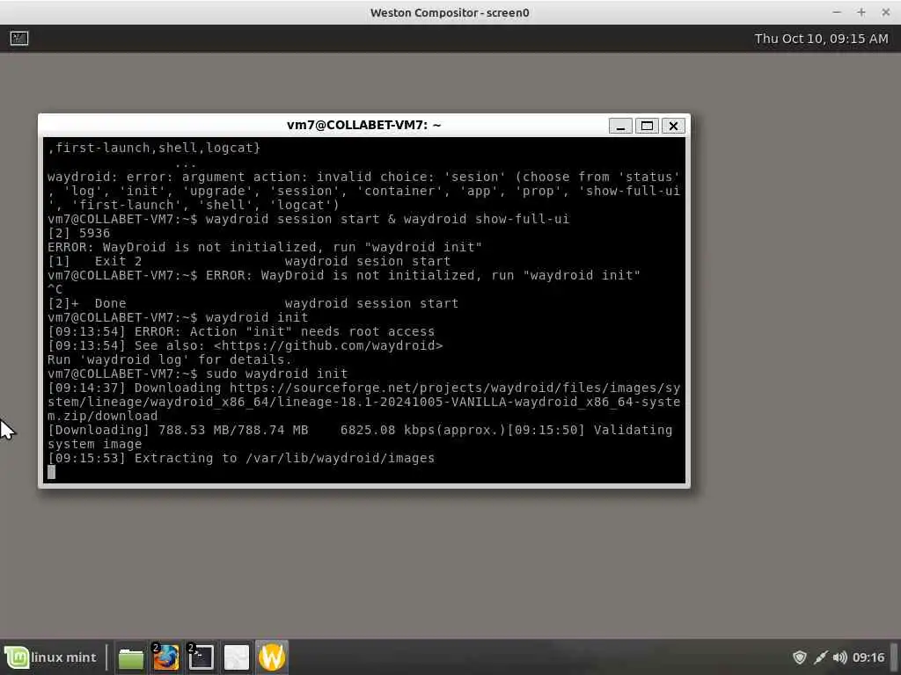Click the ',first-launch,shell,logcat}' line
Screen dimensions: 901x675
pos(154,148)
